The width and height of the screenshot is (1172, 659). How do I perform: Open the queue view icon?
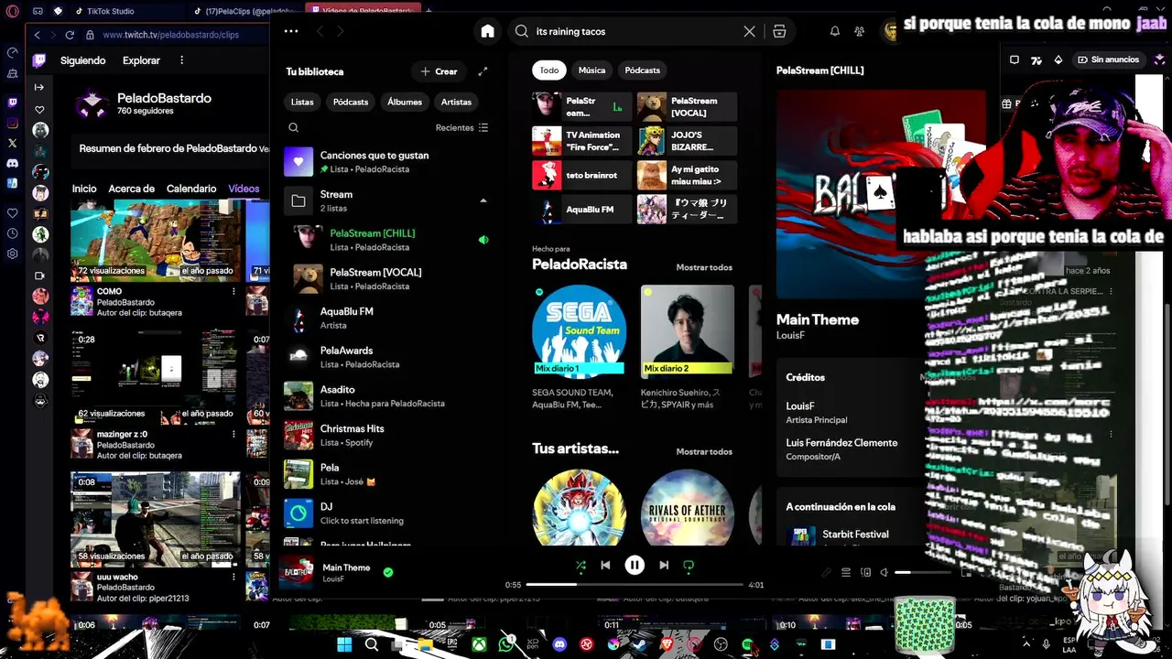tap(846, 572)
